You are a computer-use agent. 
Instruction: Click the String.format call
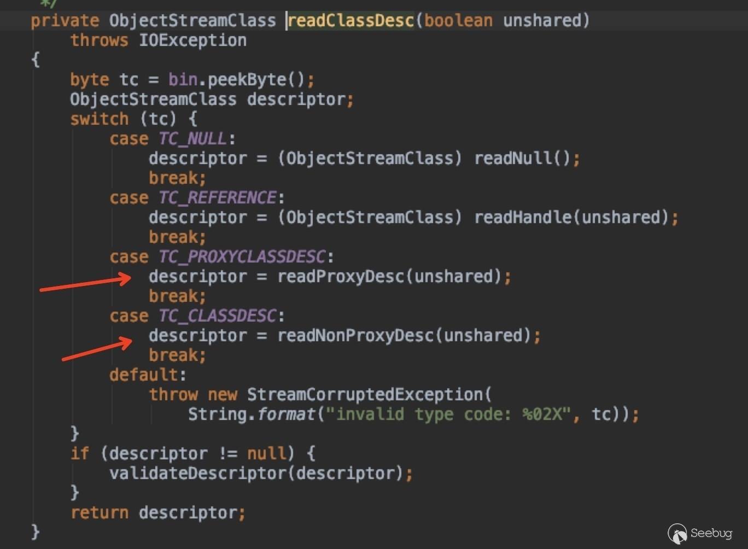[252, 414]
